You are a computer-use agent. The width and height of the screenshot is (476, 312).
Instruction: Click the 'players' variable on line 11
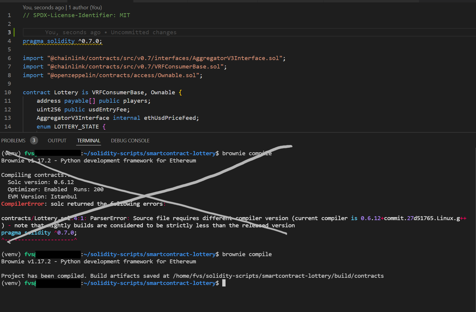(x=135, y=101)
